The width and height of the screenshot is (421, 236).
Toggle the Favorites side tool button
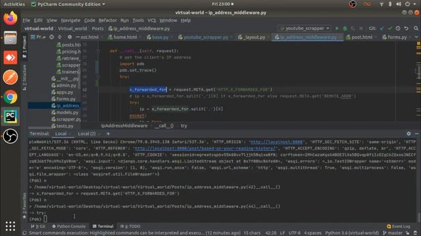pos(24,205)
